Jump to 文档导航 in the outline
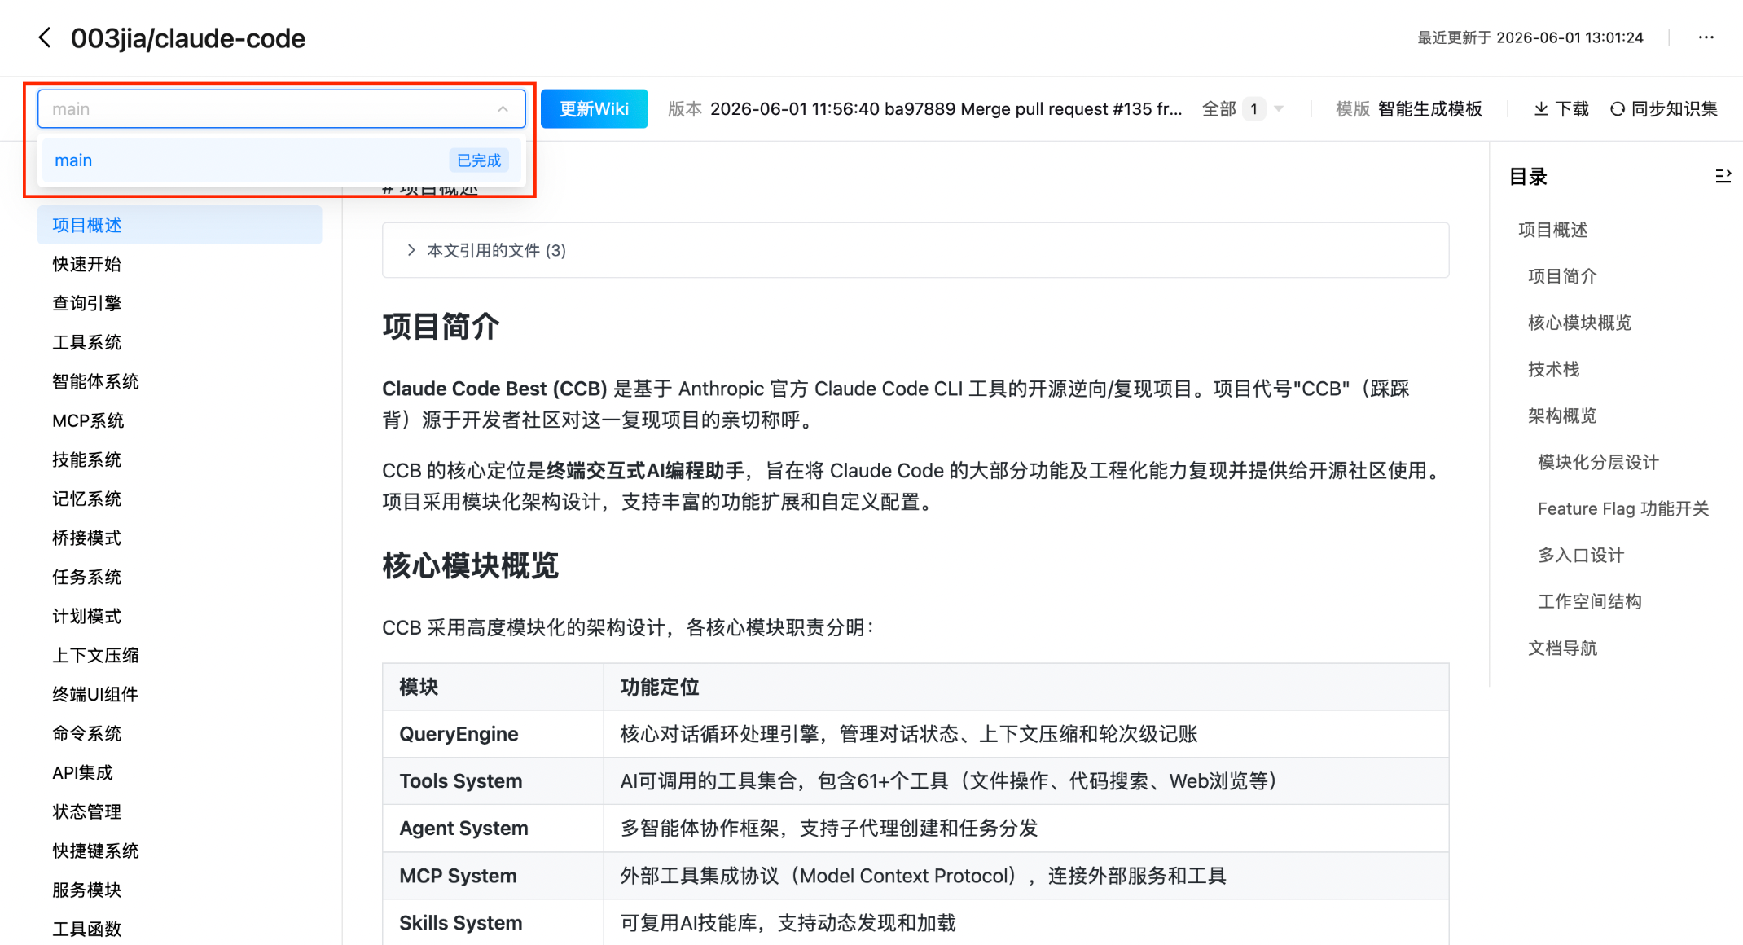The image size is (1743, 945). point(1562,648)
